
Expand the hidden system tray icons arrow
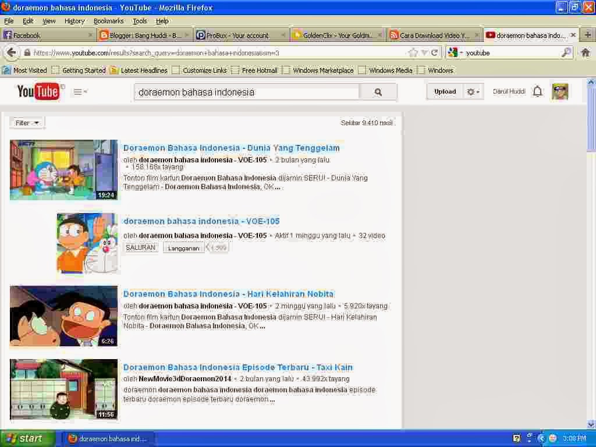(x=541, y=439)
